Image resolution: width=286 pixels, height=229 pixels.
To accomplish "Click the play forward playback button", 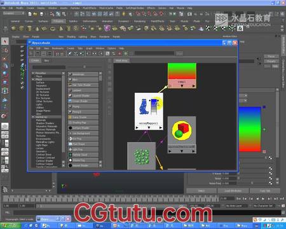I will click(263, 198).
